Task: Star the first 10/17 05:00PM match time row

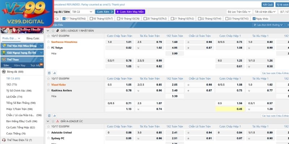Action: (48, 36)
